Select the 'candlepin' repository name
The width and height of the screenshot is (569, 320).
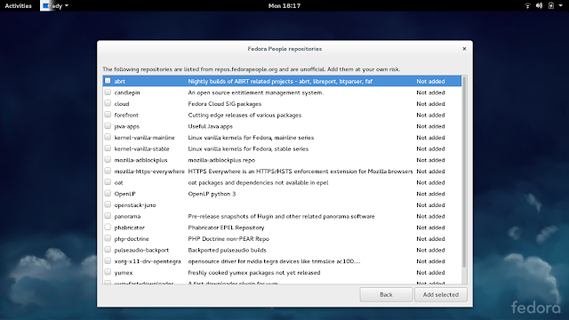127,92
